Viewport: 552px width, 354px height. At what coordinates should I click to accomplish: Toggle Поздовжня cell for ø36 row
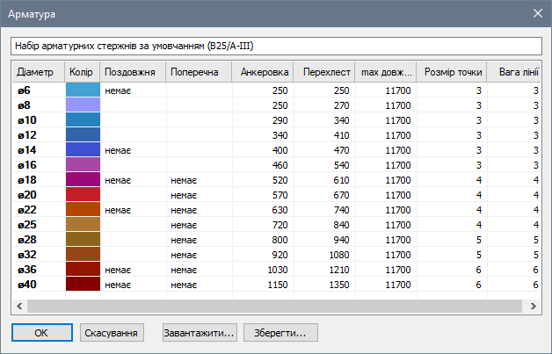[133, 269]
